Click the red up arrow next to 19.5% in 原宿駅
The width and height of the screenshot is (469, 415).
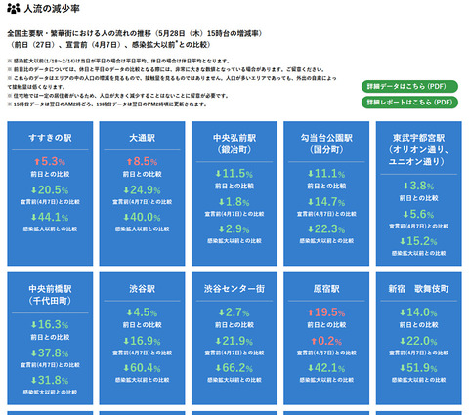(311, 312)
